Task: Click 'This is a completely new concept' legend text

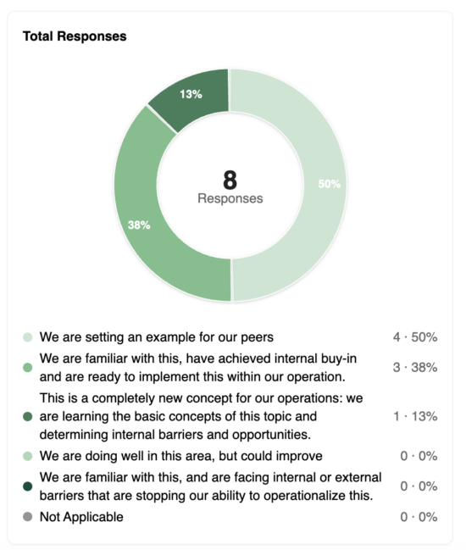Action: point(202,416)
